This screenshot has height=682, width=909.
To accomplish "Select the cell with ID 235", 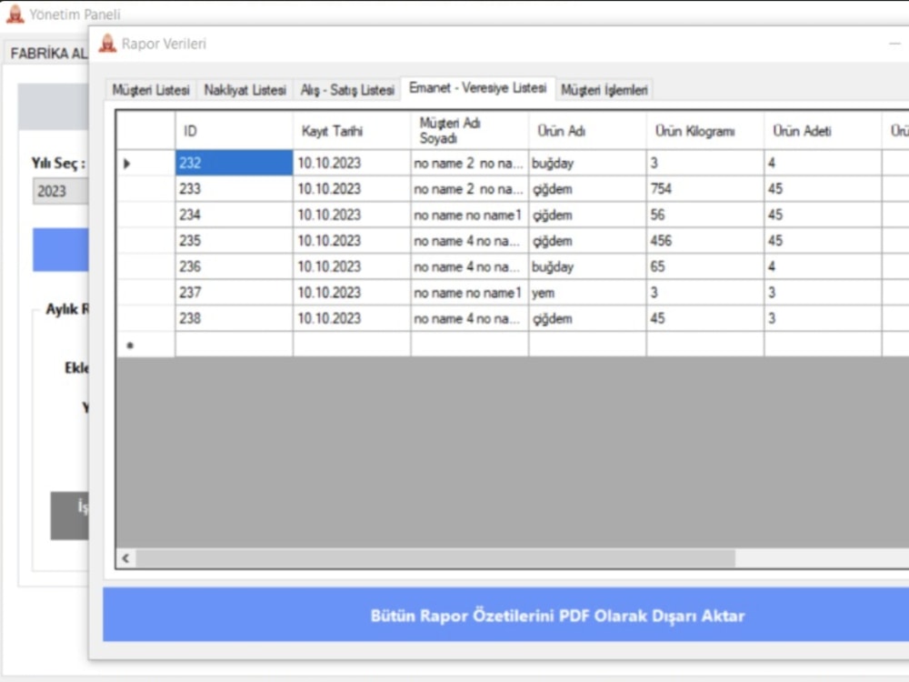I will coord(235,241).
